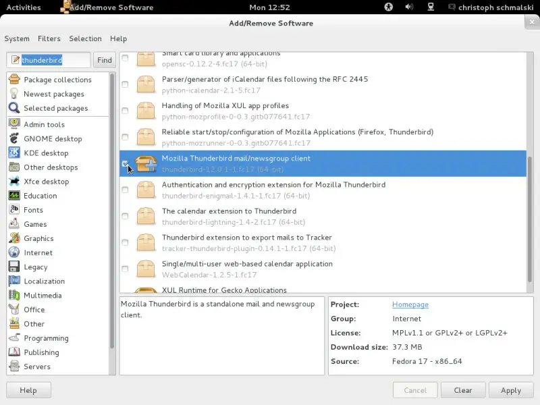Open Package collections category icon
The width and height of the screenshot is (540, 405).
point(14,80)
